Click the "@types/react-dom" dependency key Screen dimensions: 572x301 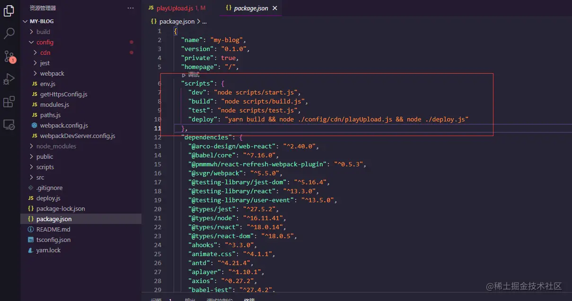[221, 236]
